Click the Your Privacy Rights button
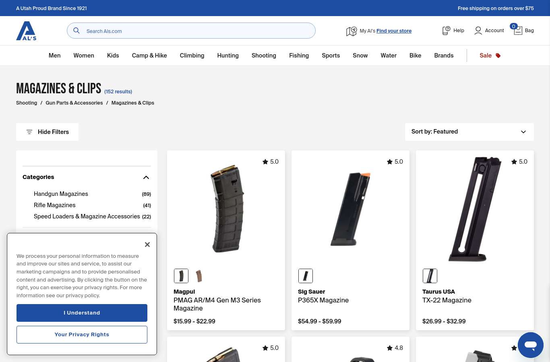 click(x=82, y=335)
